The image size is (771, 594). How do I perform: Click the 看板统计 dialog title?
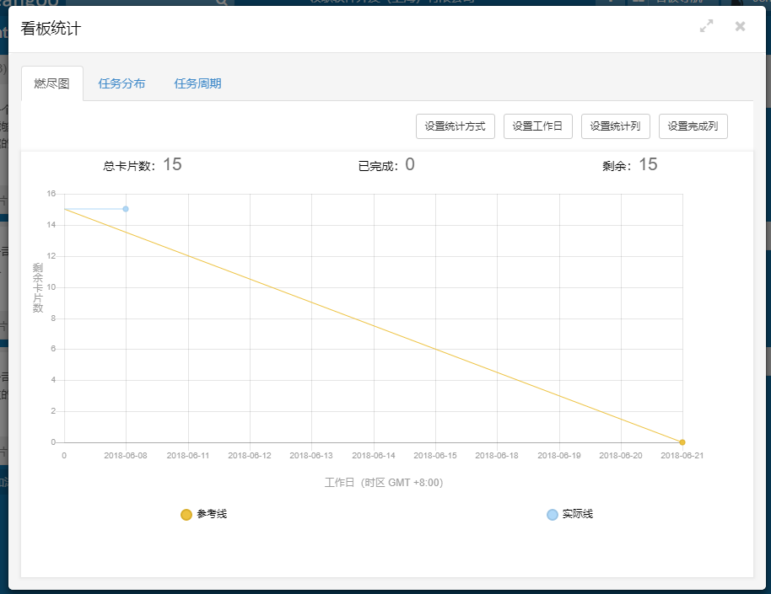pos(51,29)
